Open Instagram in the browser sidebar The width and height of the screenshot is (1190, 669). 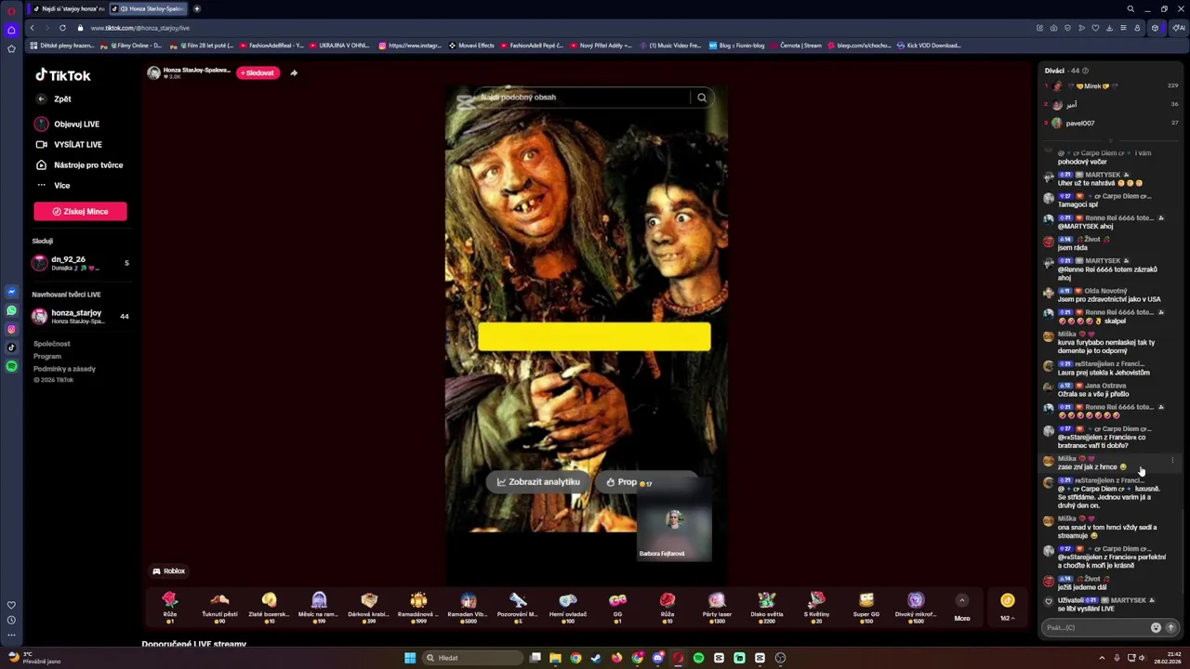[11, 329]
